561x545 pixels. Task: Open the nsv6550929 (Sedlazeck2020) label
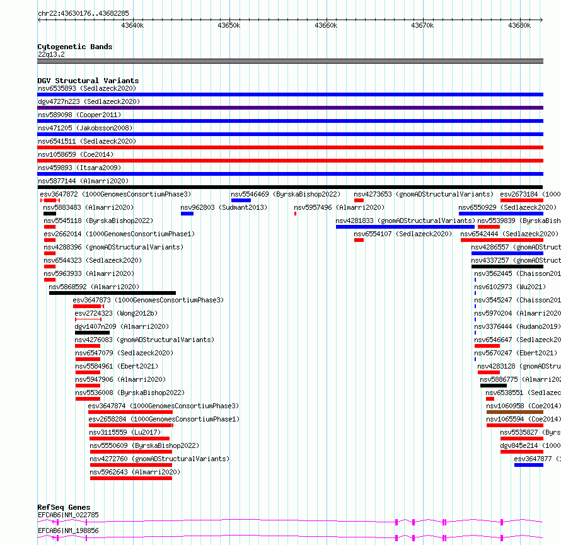pyautogui.click(x=507, y=207)
